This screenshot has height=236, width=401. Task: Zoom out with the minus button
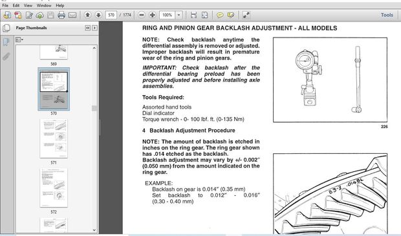click(142, 15)
